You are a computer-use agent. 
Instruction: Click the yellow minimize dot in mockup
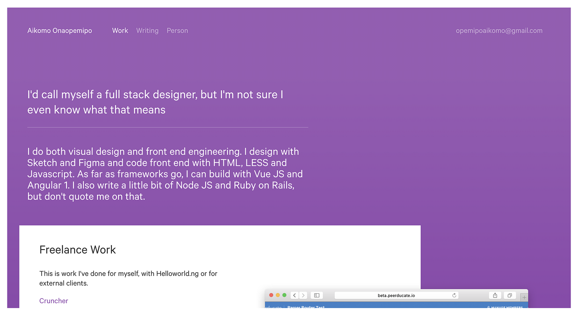pos(278,295)
